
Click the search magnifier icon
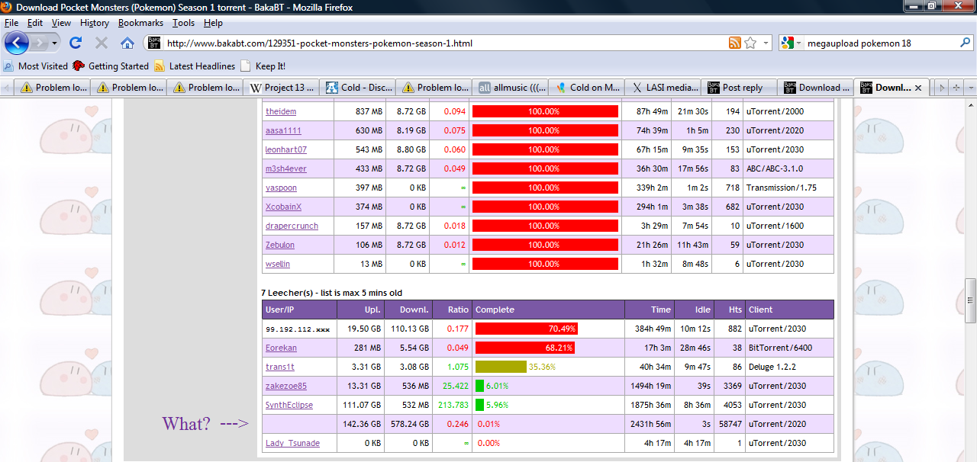click(x=963, y=43)
